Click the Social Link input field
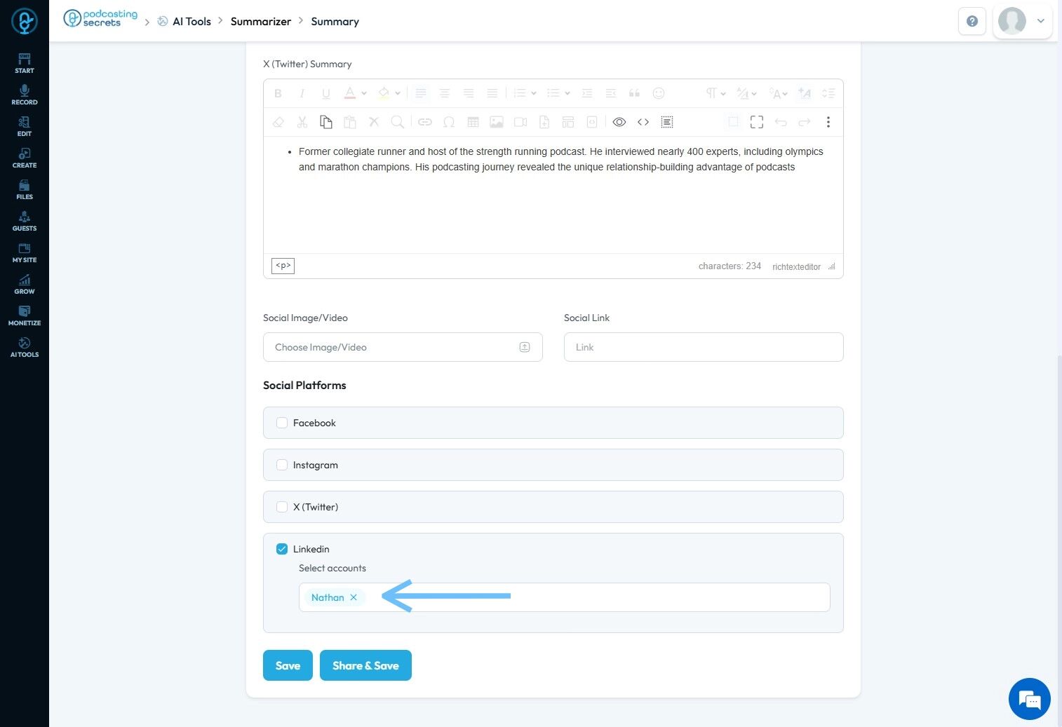 [703, 347]
